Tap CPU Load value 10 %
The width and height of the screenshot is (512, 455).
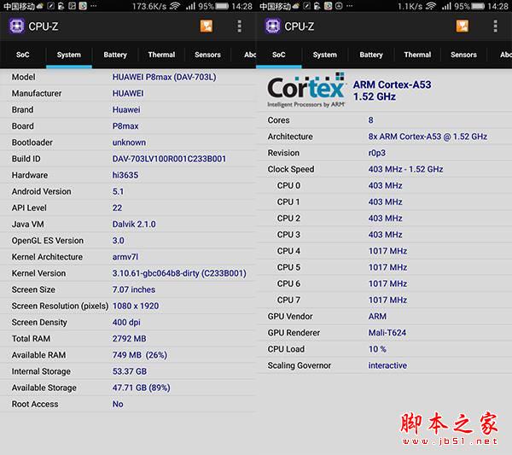point(377,349)
